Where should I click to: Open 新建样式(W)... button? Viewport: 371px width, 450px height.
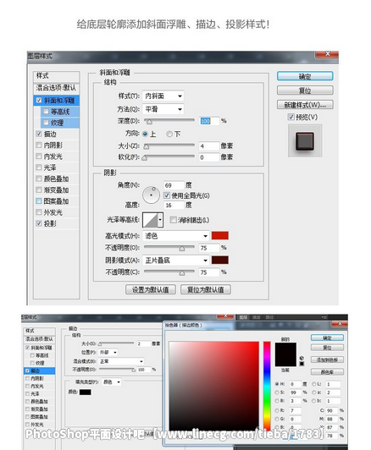pos(305,105)
